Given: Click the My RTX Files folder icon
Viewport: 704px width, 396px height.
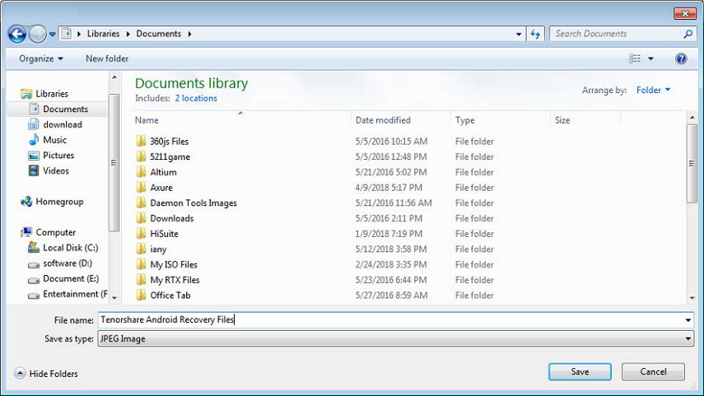Looking at the screenshot, I should (x=141, y=280).
